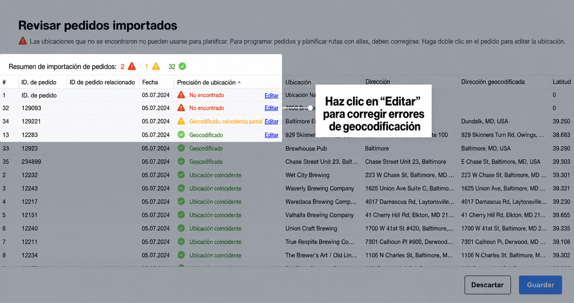574x303 pixels.
Task: Select 'Waverly Brewing Company' location cell
Action: pyautogui.click(x=320, y=188)
